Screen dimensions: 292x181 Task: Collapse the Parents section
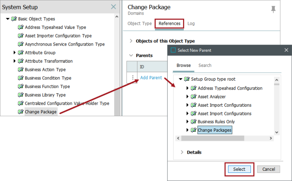coord(131,55)
